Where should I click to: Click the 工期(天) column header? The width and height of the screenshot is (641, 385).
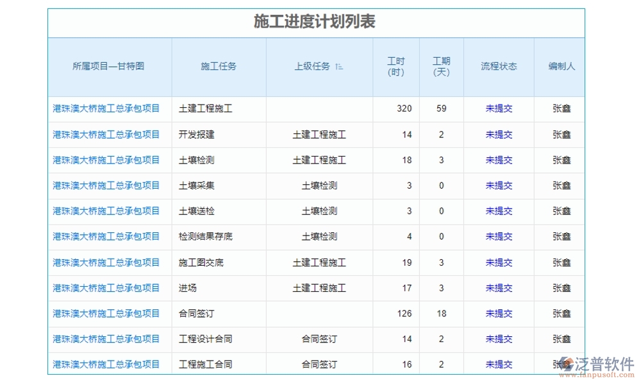pos(441,66)
